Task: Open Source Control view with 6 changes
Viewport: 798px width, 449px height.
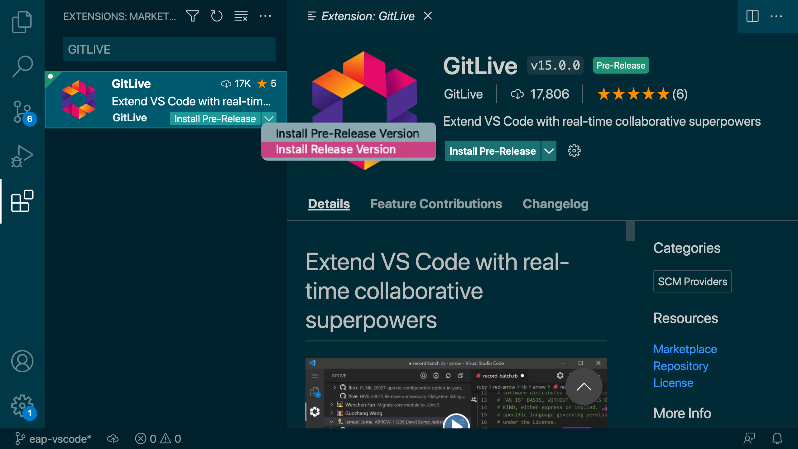Action: click(x=23, y=112)
